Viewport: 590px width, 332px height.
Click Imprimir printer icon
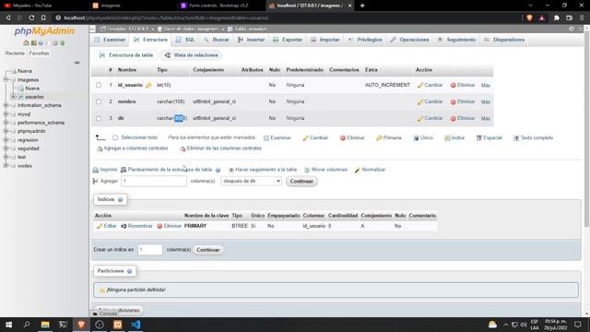(96, 170)
